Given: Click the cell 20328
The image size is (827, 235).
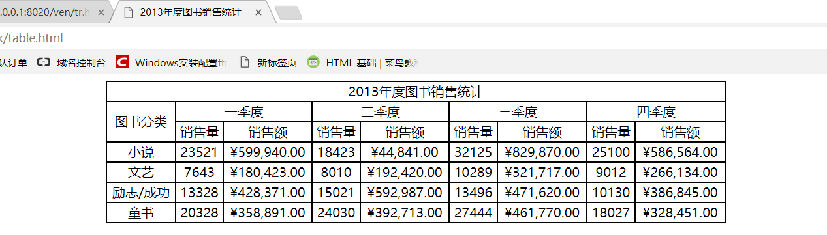Looking at the screenshot, I should (x=200, y=213).
